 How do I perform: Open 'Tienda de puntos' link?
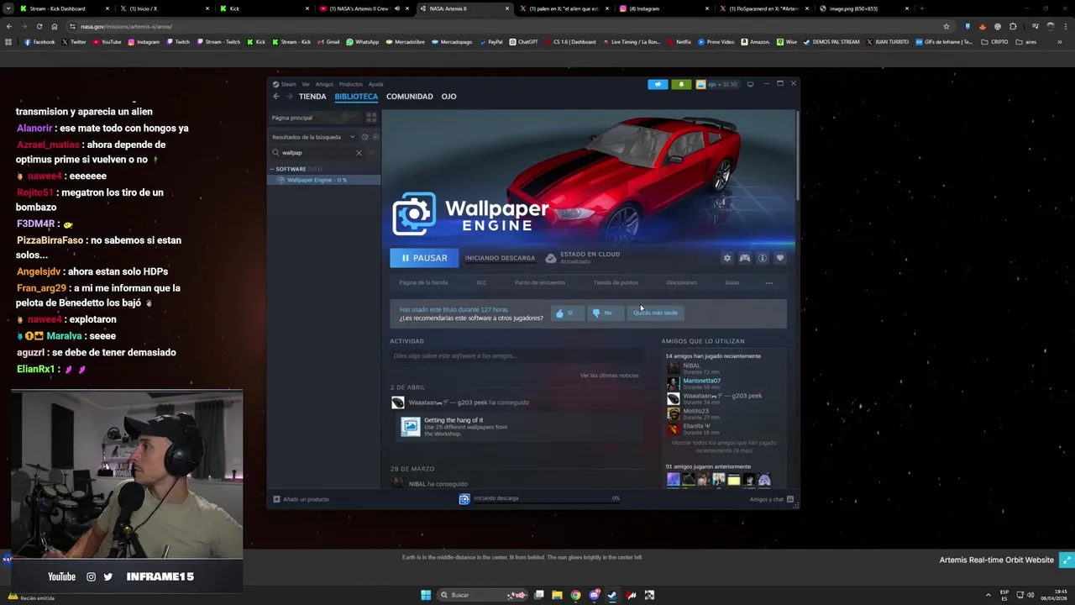(x=616, y=282)
